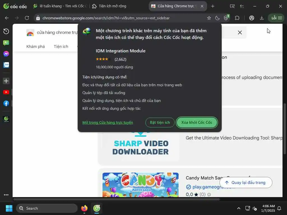Open the tray network display icon
Viewport: 287px width, 215px height.
(247, 208)
